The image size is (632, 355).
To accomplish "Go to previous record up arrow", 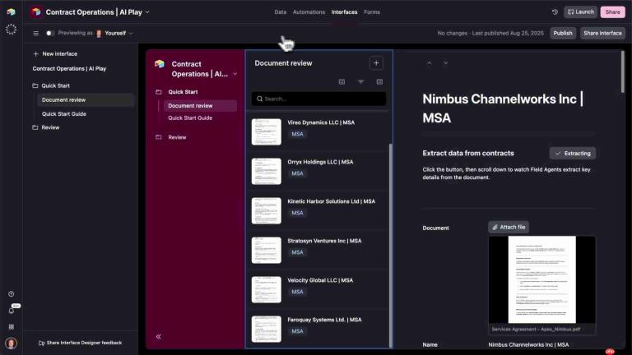I will [x=430, y=63].
